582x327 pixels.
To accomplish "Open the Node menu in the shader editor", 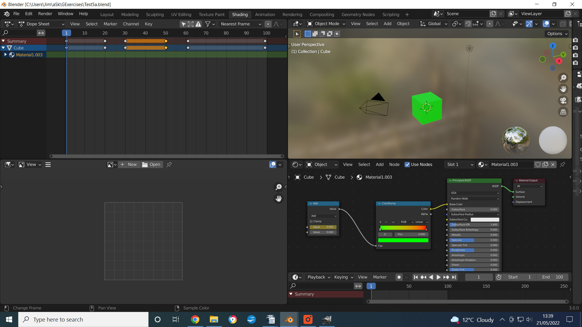I will point(394,164).
